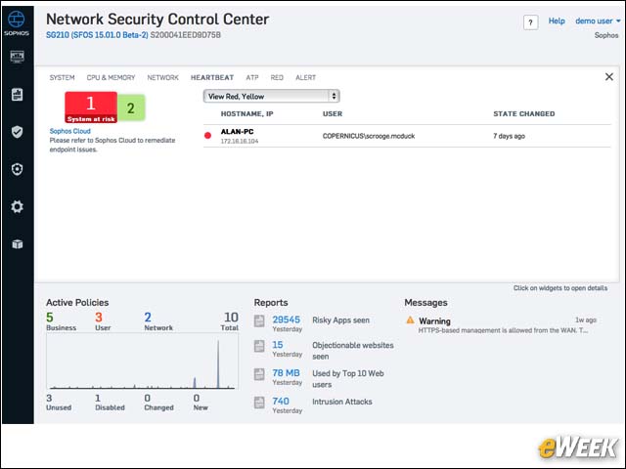Click the 2 Network policies count
The image size is (626, 469).
coord(148,317)
